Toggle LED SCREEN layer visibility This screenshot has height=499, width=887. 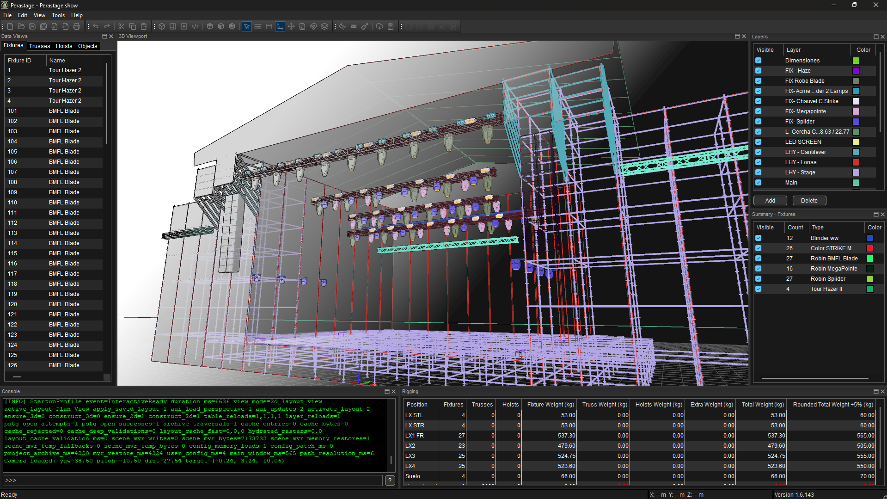point(759,142)
